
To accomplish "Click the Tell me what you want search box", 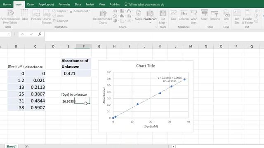I will tap(144, 5).
